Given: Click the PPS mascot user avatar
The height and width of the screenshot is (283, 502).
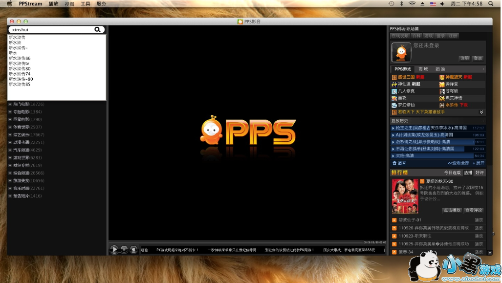Looking at the screenshot, I should pyautogui.click(x=401, y=52).
